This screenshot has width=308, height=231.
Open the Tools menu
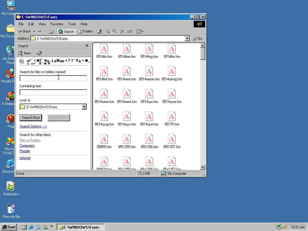coord(72,24)
